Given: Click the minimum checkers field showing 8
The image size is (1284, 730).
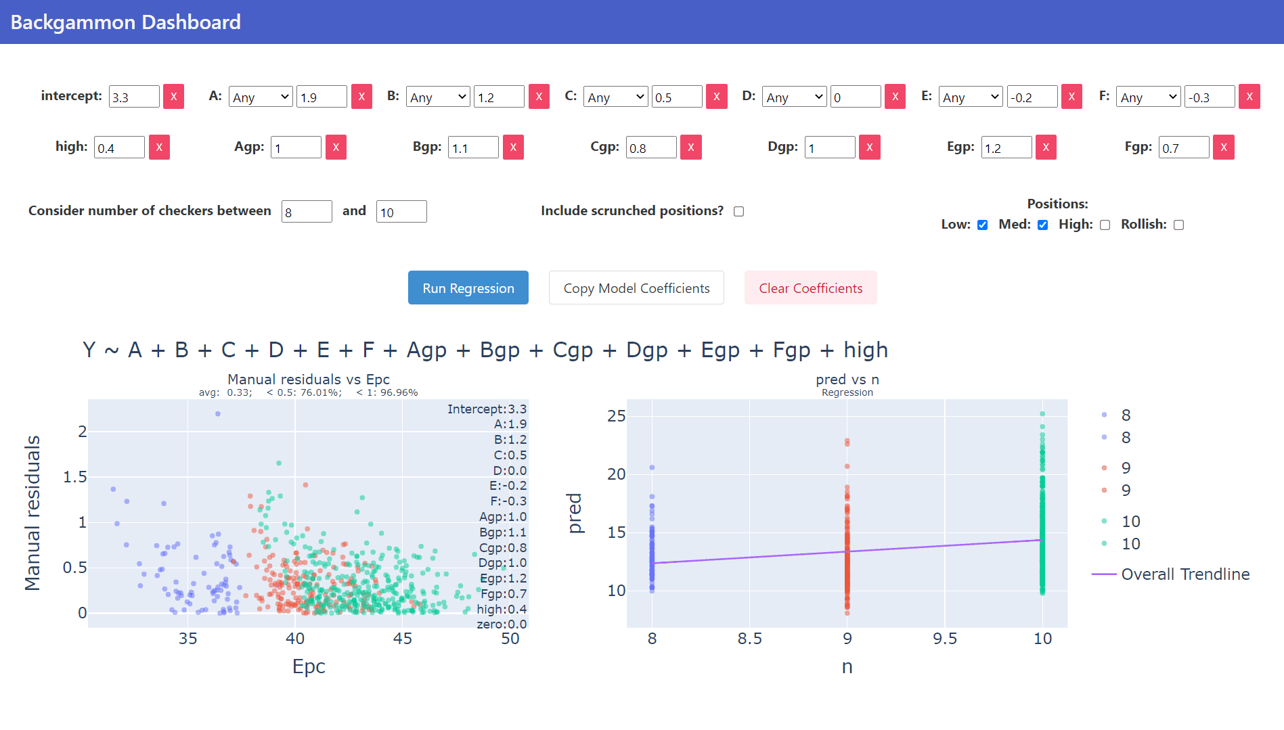Looking at the screenshot, I should coord(307,212).
